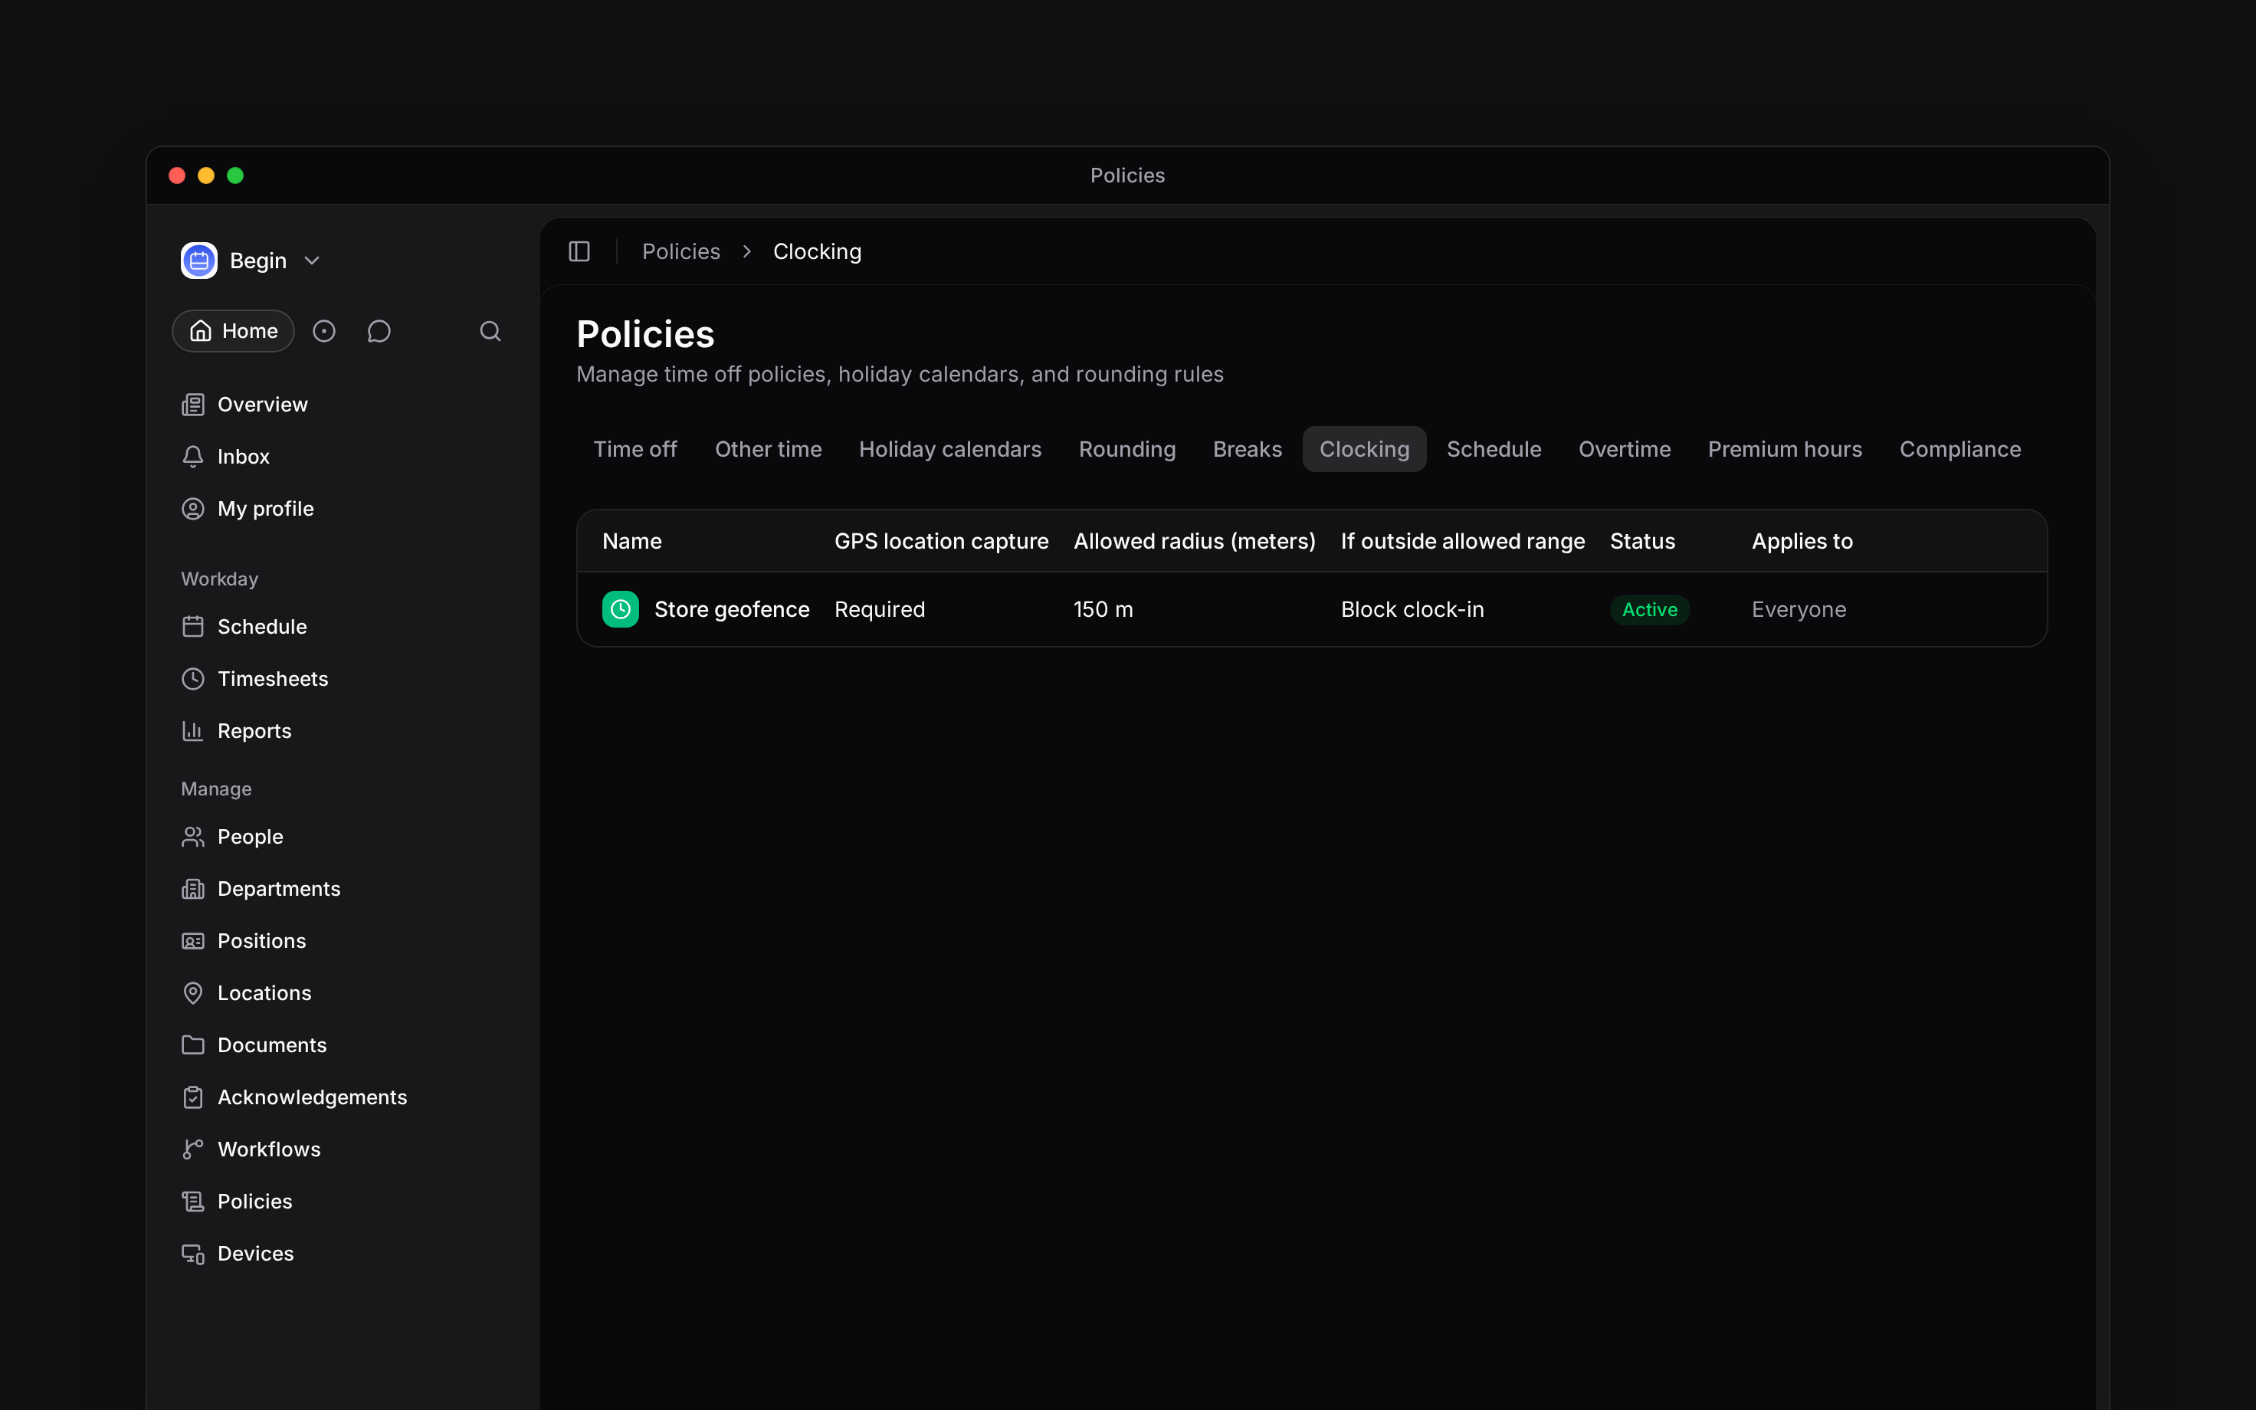Click the Departments building icon

193,889
